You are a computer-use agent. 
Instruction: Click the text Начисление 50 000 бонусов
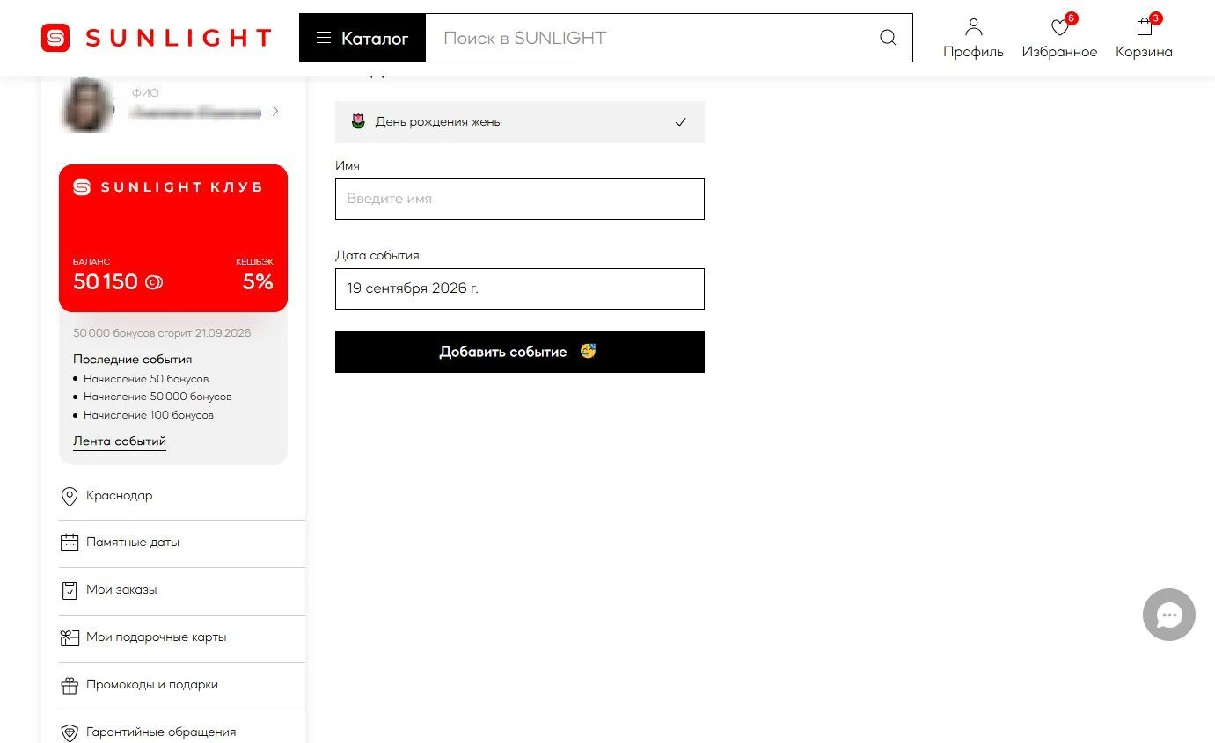(157, 397)
